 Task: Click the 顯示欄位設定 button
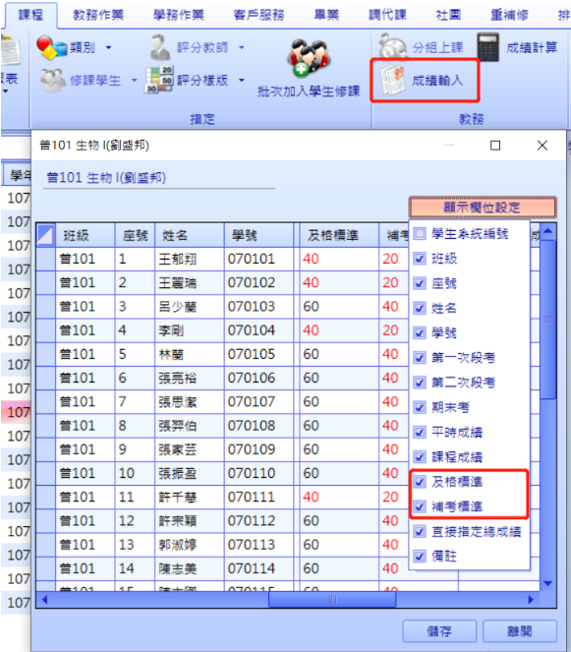coord(483,207)
